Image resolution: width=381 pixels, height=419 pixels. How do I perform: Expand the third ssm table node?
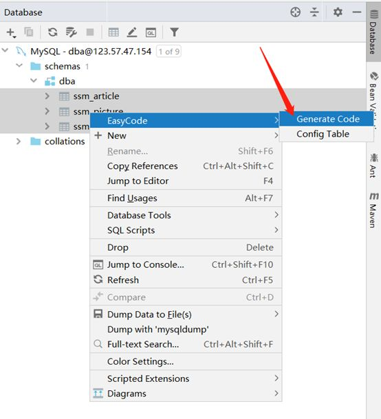click(x=47, y=126)
